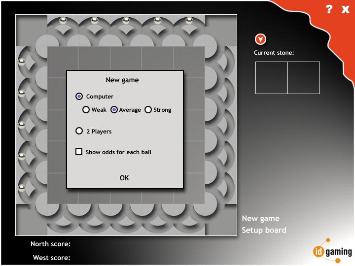The image size is (355, 266).
Task: Confirm the dialog with OK
Action: click(x=124, y=178)
